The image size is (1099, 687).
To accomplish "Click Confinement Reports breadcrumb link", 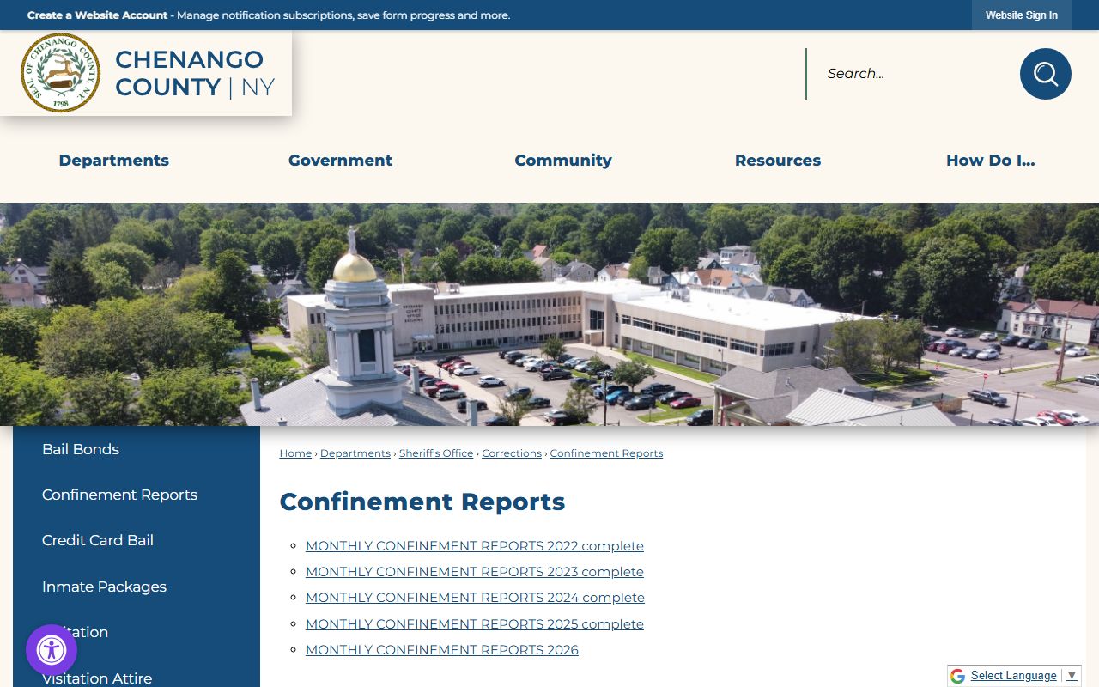I will (606, 453).
